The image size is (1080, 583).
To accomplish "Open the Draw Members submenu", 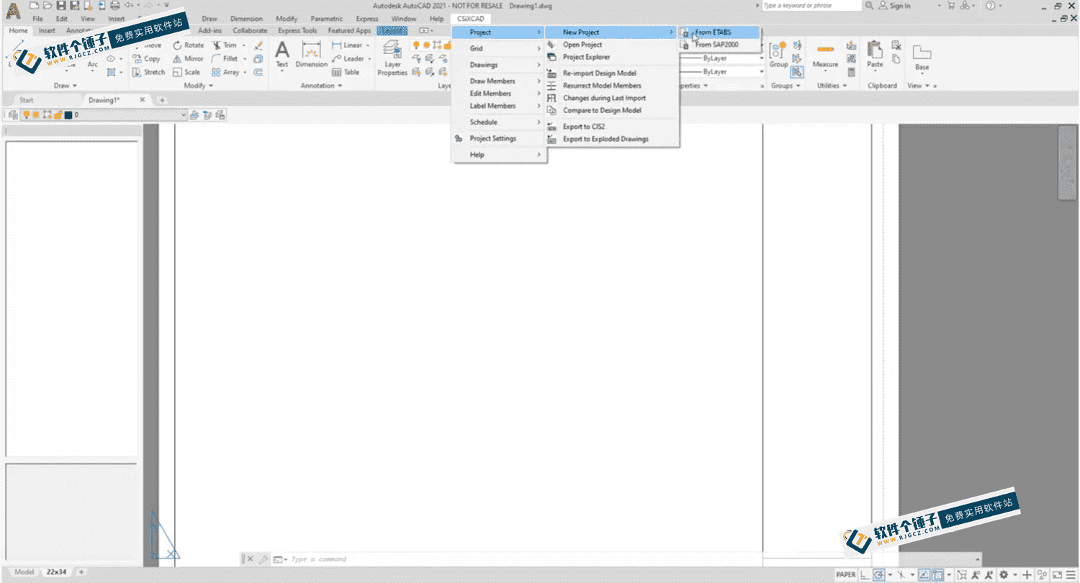I will pyautogui.click(x=498, y=81).
